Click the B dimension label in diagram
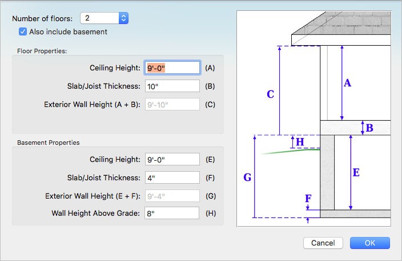402x261 pixels. coord(369,128)
